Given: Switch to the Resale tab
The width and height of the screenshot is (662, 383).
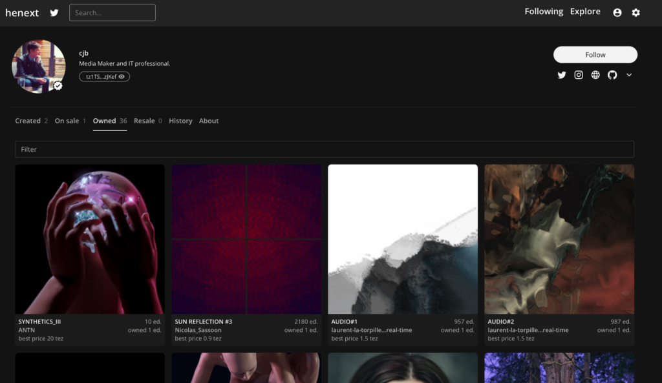Looking at the screenshot, I should pos(148,121).
